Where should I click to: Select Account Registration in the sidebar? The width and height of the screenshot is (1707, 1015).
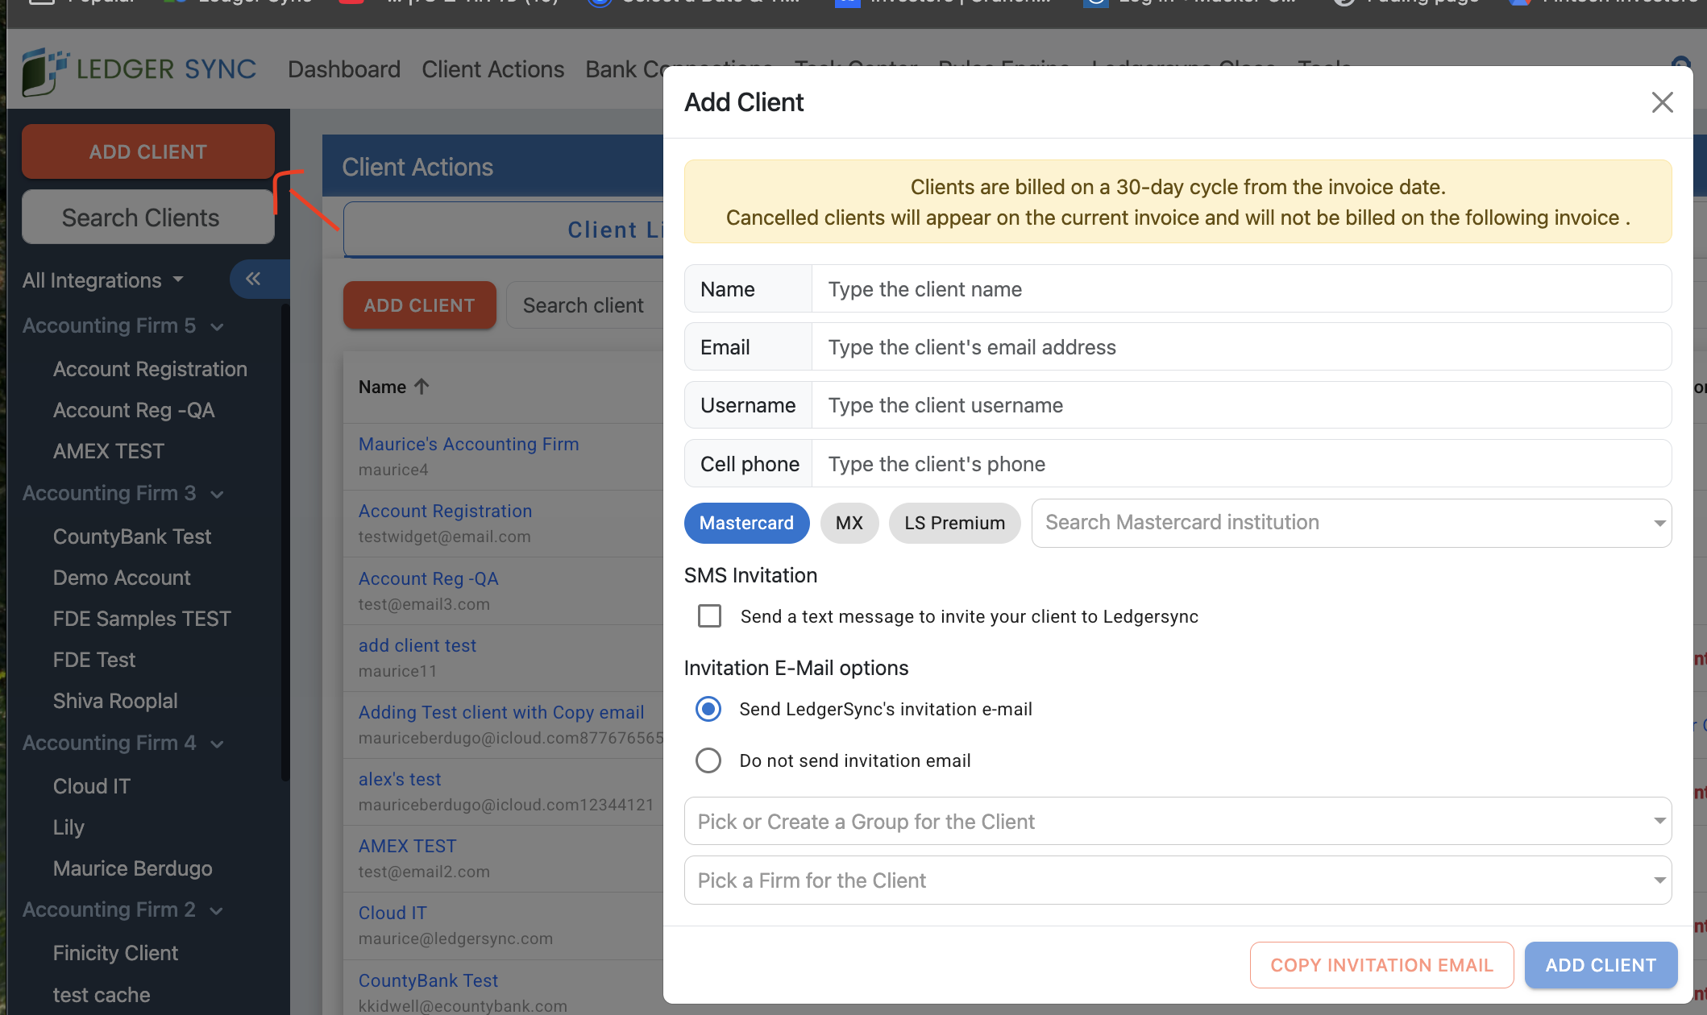[x=150, y=369]
